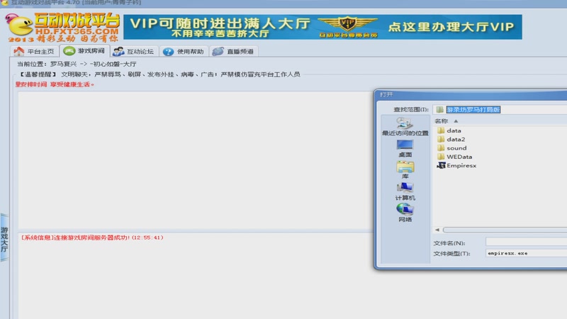Select 计算机 shortcut in the Open dialog
Viewport: 567px width, 319px height.
coord(405,191)
